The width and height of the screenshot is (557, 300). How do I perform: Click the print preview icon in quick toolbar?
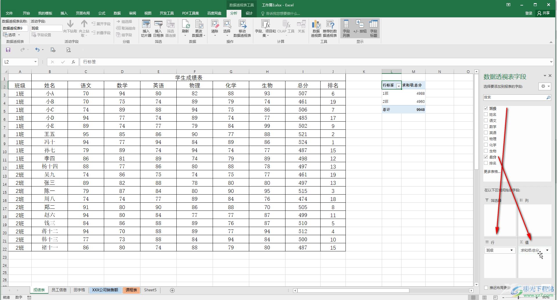68,50
